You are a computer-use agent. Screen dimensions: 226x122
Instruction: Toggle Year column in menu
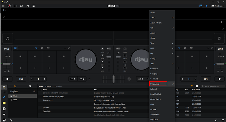(x=162, y=64)
